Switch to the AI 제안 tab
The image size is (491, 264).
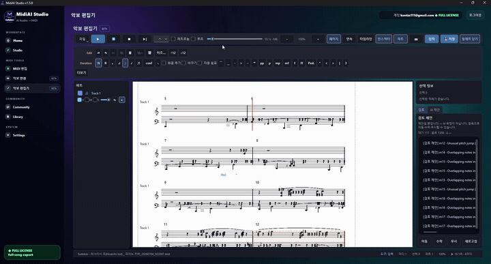434,110
